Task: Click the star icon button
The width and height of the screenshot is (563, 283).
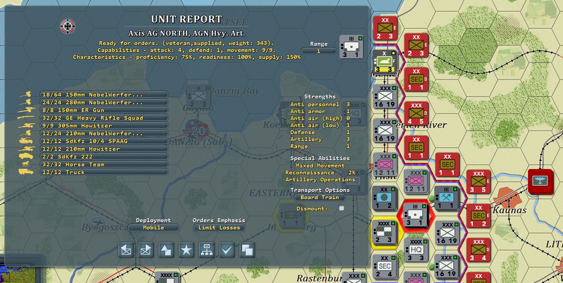Action: [x=187, y=250]
